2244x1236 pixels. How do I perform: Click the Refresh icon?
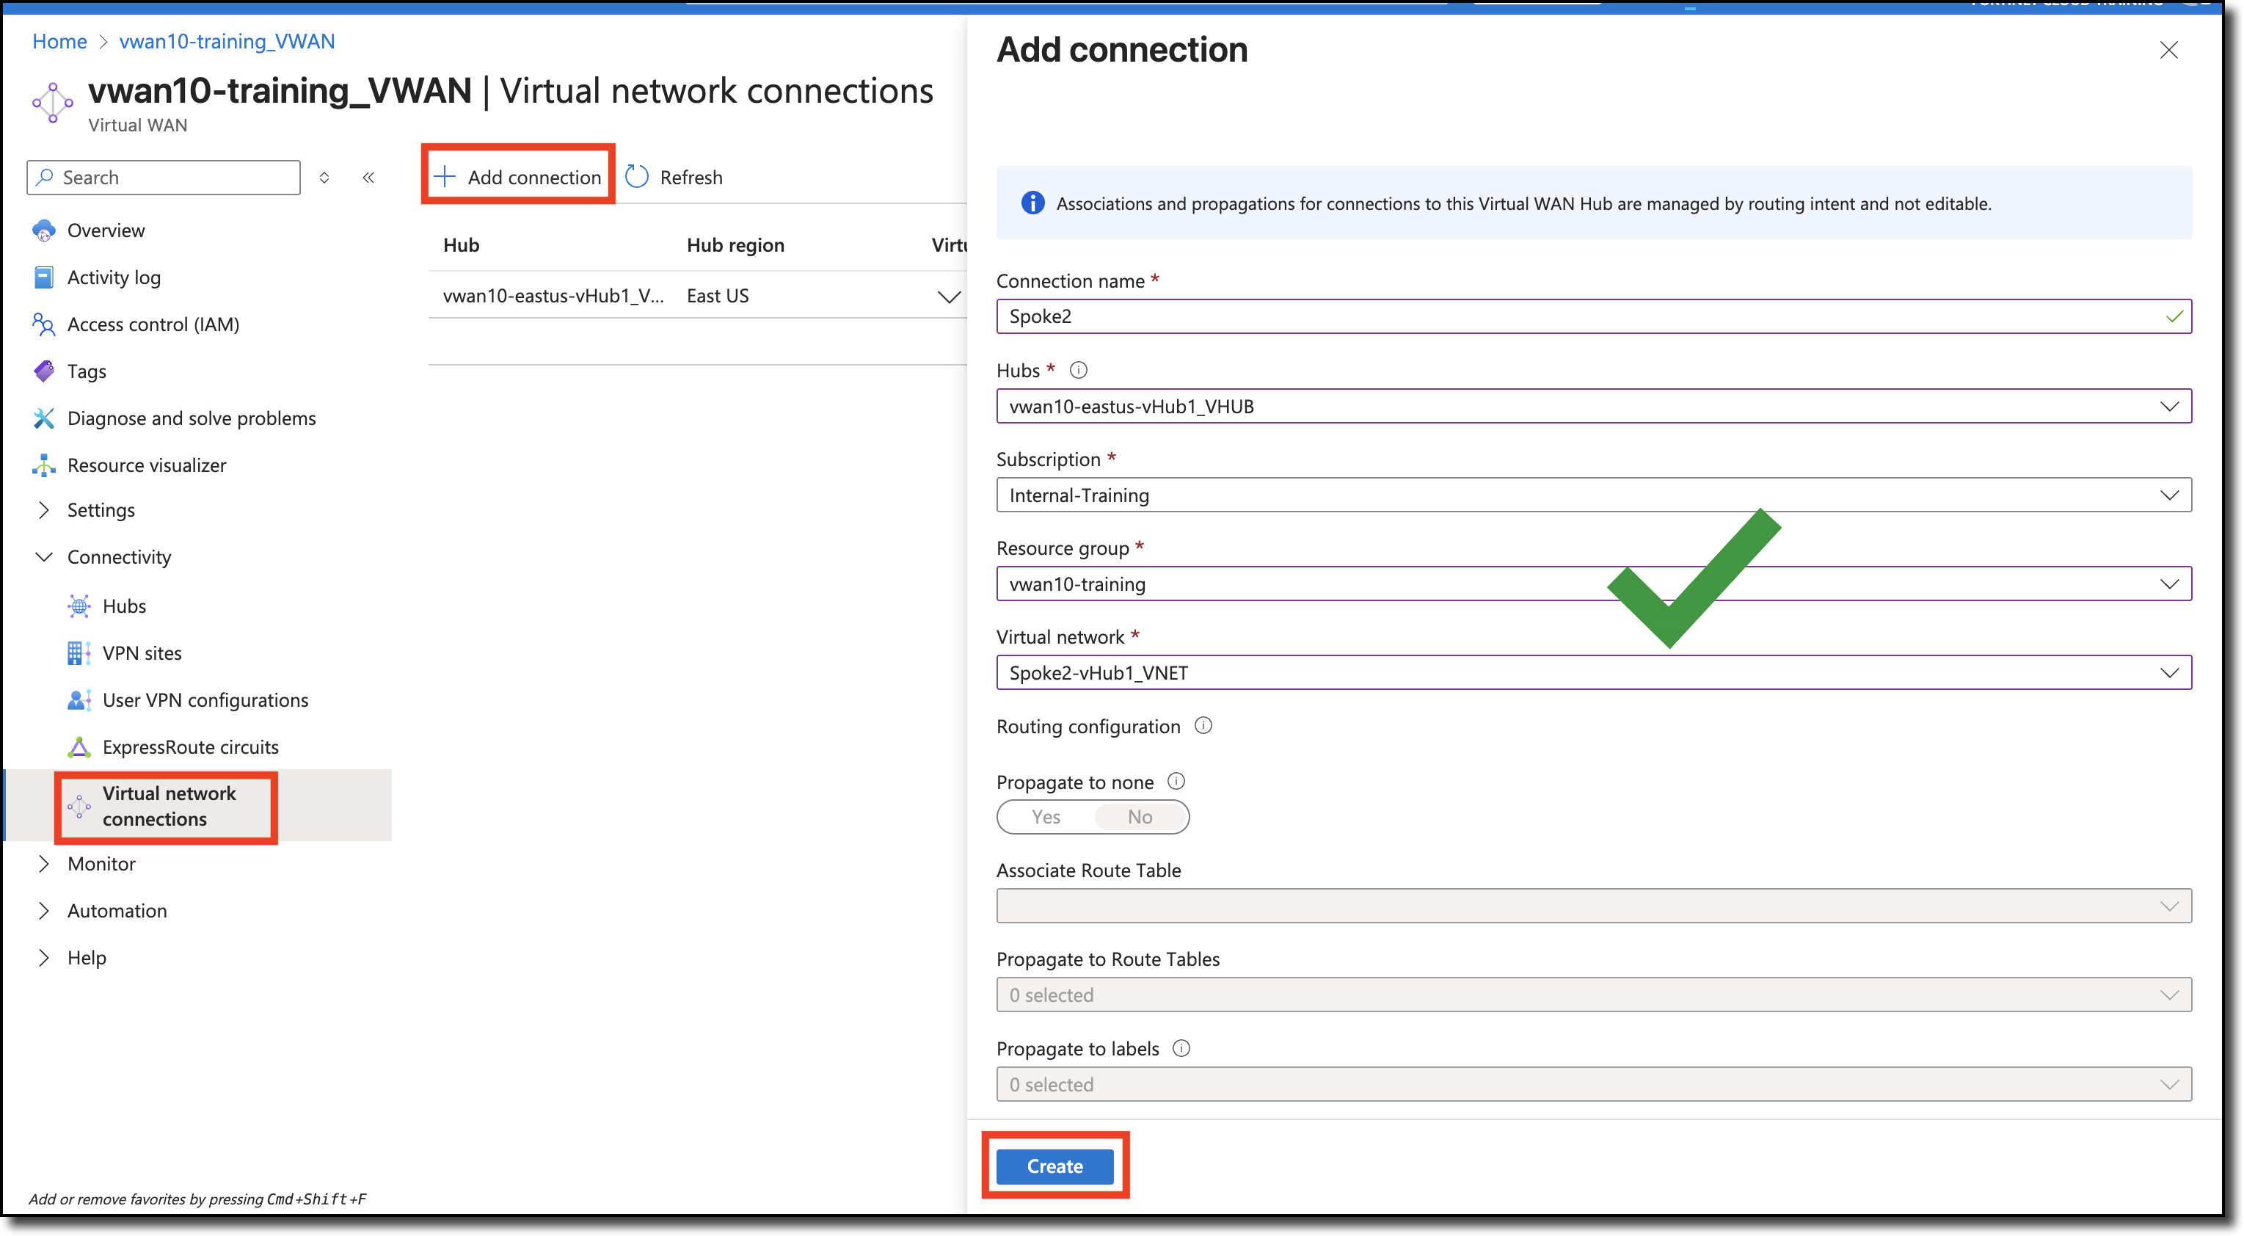pos(637,176)
